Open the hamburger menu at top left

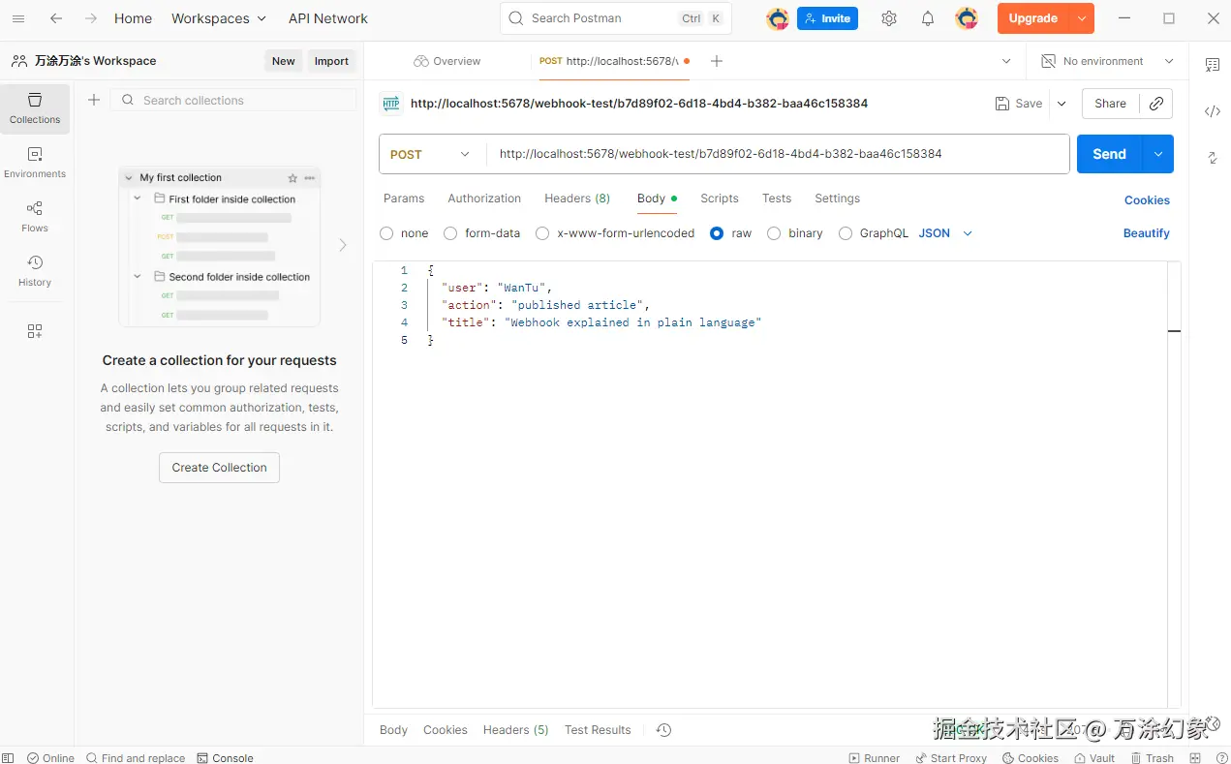tap(17, 18)
